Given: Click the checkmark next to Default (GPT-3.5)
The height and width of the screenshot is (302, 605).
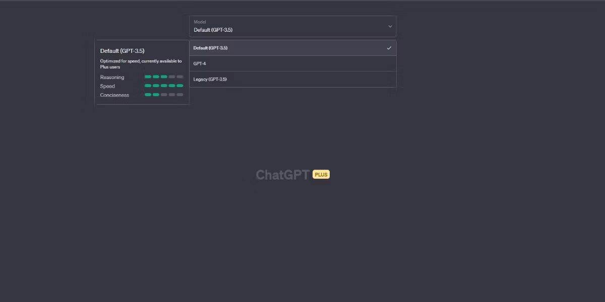Looking at the screenshot, I should click(x=389, y=48).
